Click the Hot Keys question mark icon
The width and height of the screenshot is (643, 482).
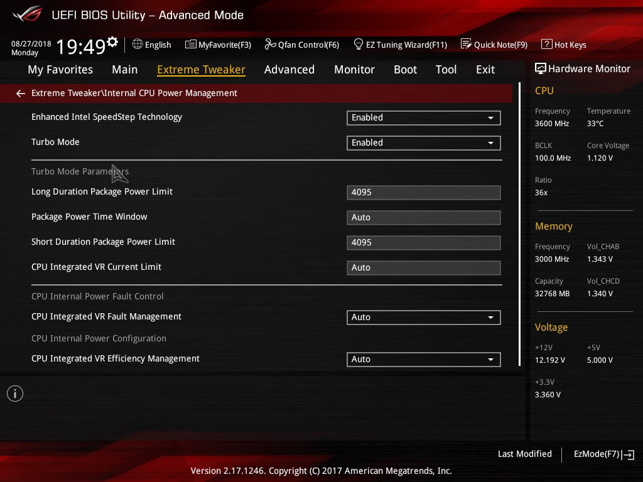click(547, 44)
